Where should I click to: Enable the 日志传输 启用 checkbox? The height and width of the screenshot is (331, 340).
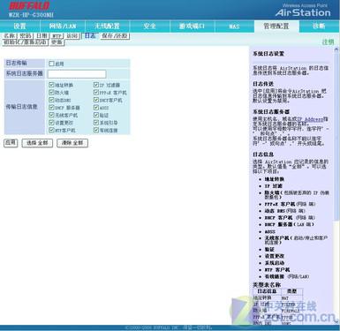pos(51,64)
